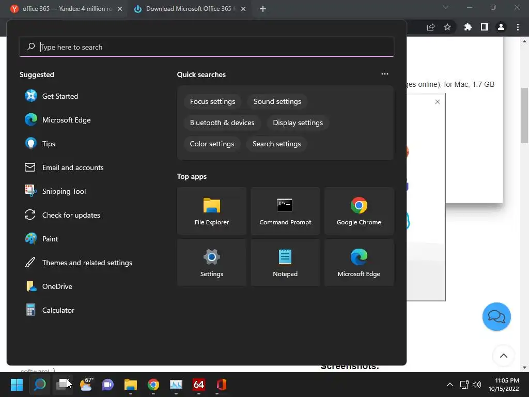The image size is (529, 397).
Task: Open Microsoft Edge tile in Top apps
Action: (359, 263)
